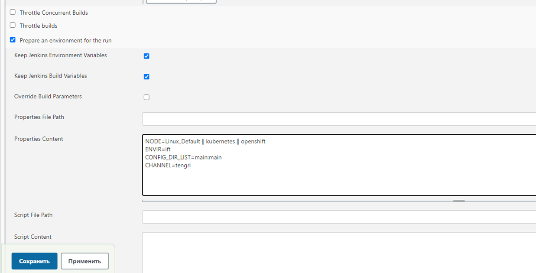Image resolution: width=536 pixels, height=273 pixels.
Task: Enable the Throttle Concurrent Builds checkbox
Action: pyautogui.click(x=13, y=12)
